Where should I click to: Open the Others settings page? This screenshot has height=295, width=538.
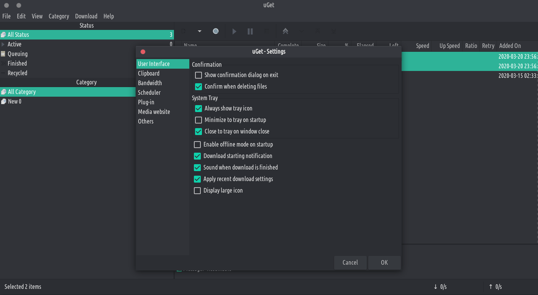[x=163, y=121]
